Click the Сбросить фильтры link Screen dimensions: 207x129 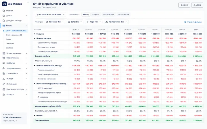coord(194,22)
